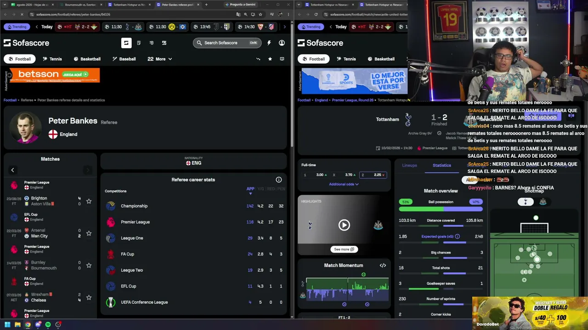Select the Basketball tab in the left window
The width and height of the screenshot is (588, 330).
[x=87, y=59]
